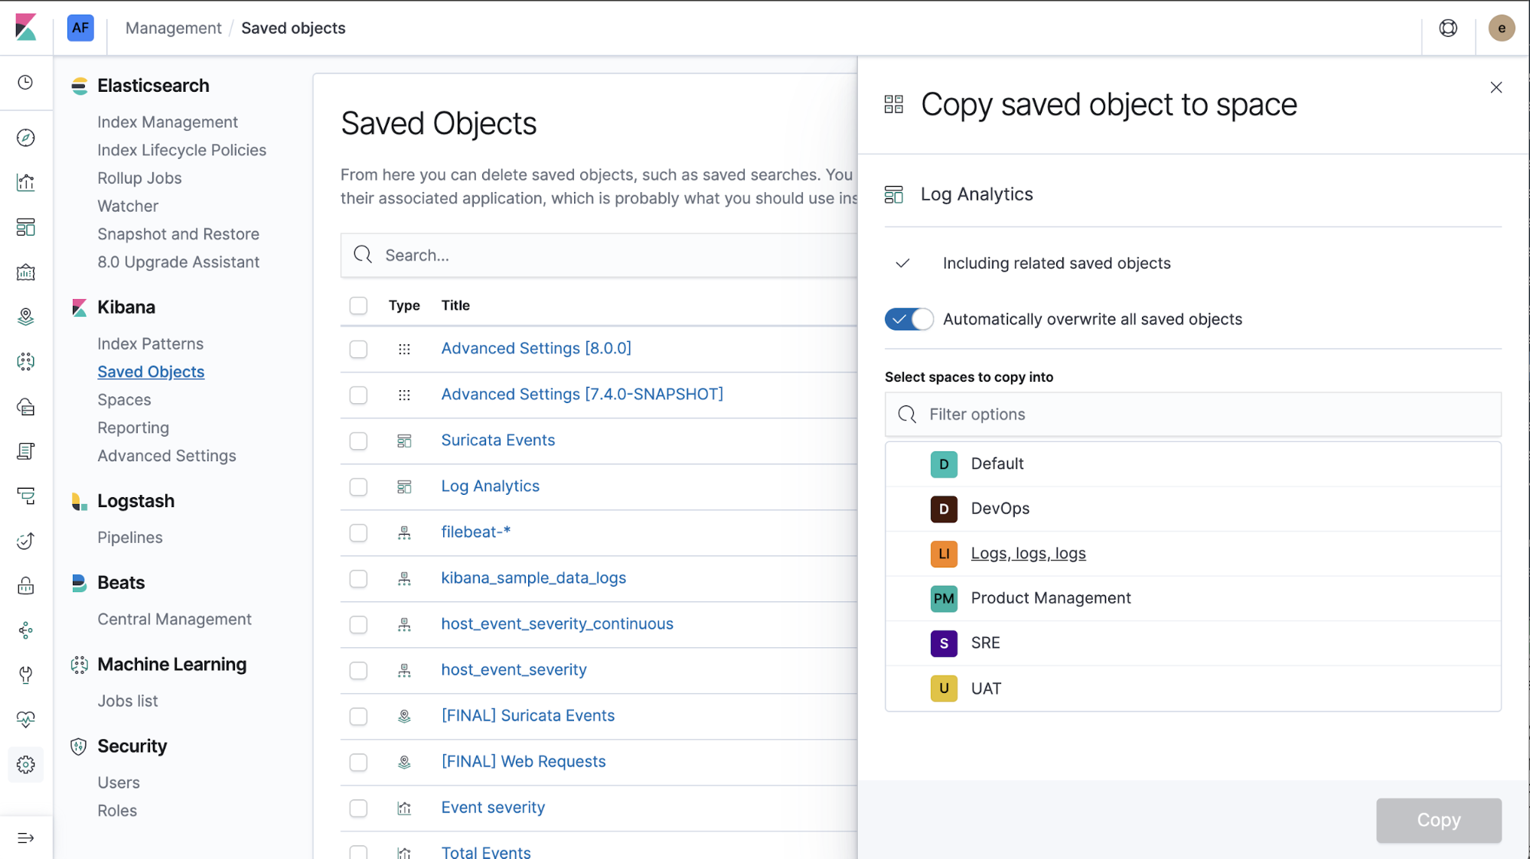Open Saved Objects in Kibana section
This screenshot has height=859, width=1530.
[x=151, y=372]
